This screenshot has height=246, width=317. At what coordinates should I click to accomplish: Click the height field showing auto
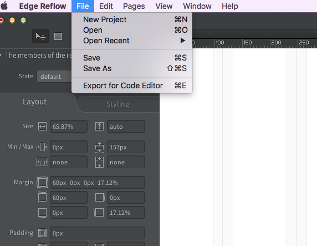click(x=126, y=127)
